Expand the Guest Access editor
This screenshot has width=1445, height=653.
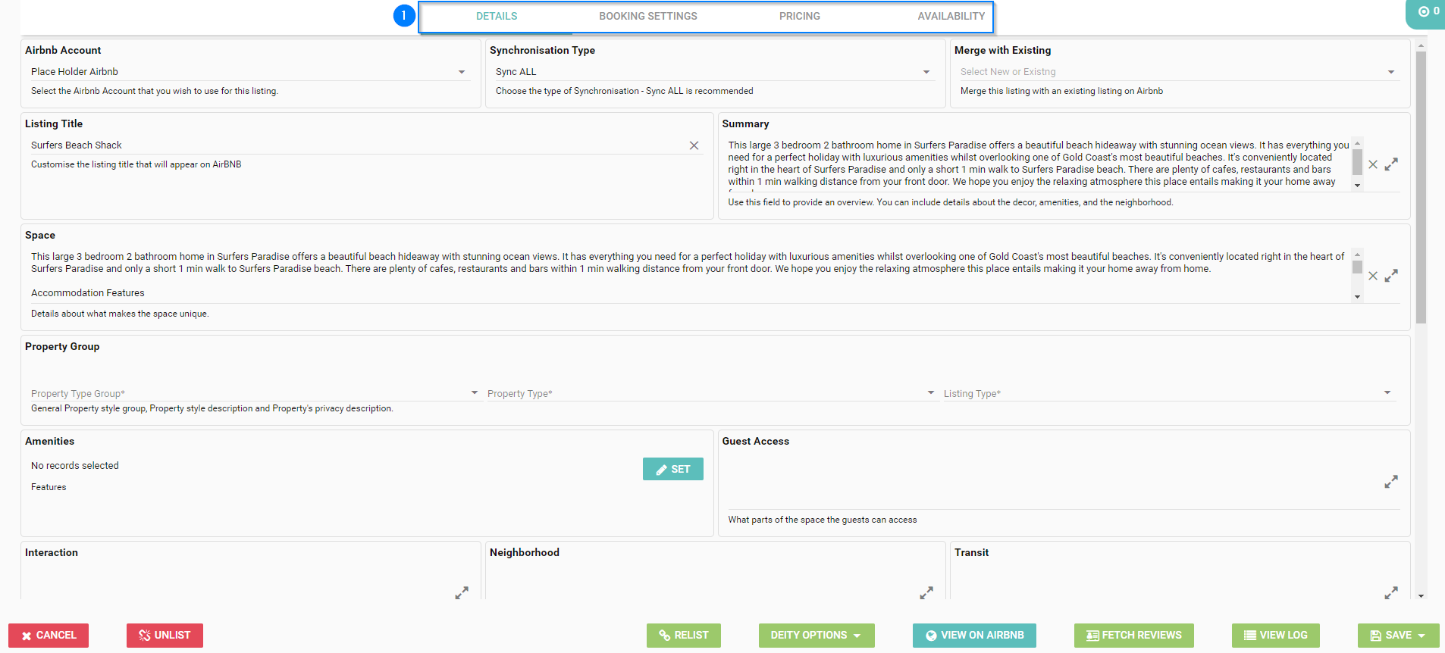pos(1391,482)
